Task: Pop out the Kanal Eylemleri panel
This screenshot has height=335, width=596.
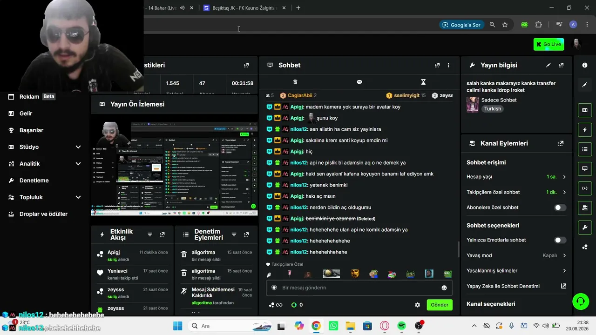Action: point(561,143)
